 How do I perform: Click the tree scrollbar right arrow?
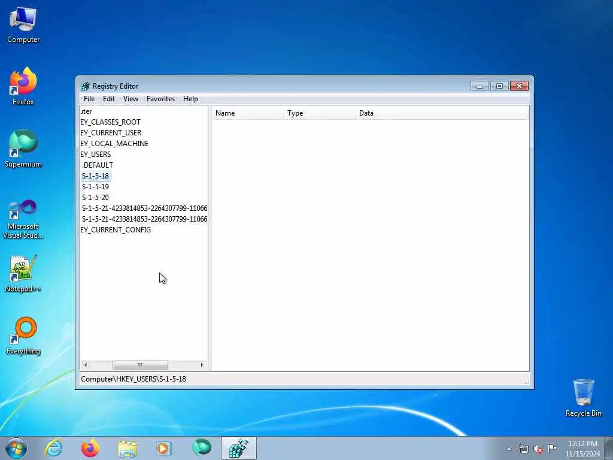(202, 365)
